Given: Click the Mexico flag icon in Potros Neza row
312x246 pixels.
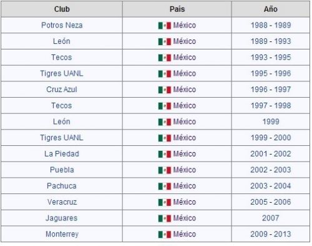Looking at the screenshot, I should point(165,26).
